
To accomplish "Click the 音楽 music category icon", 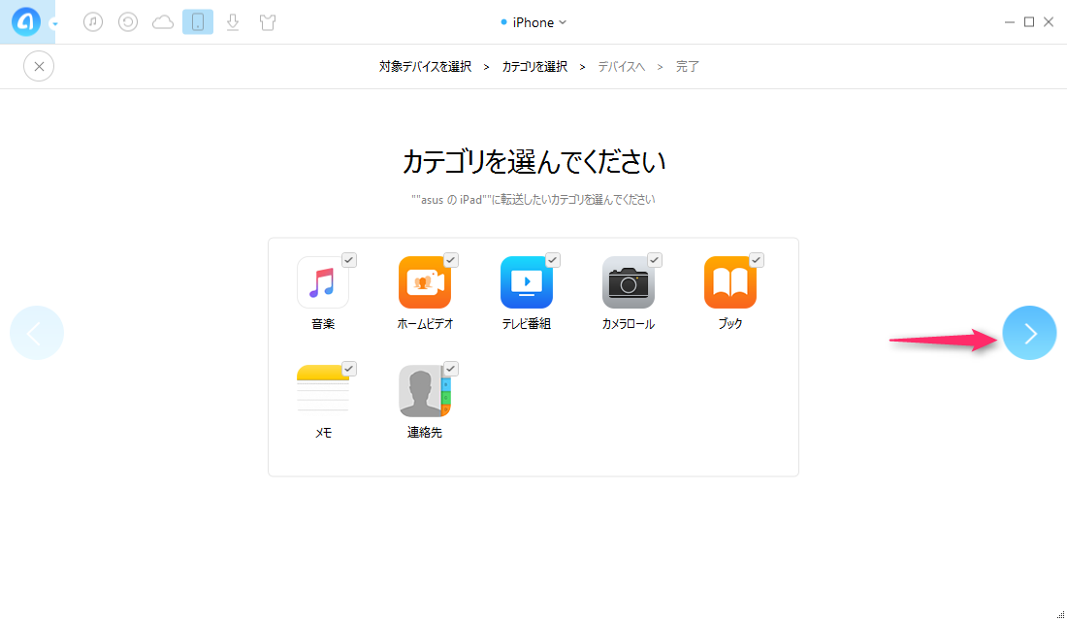I will [x=323, y=282].
